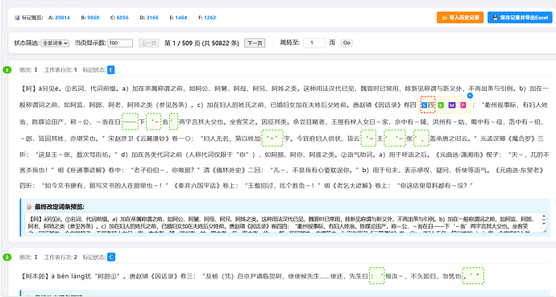Click the green dashed box after 第以姓加
Image resolution: width=556 pixels, height=297 pixels.
point(272,138)
